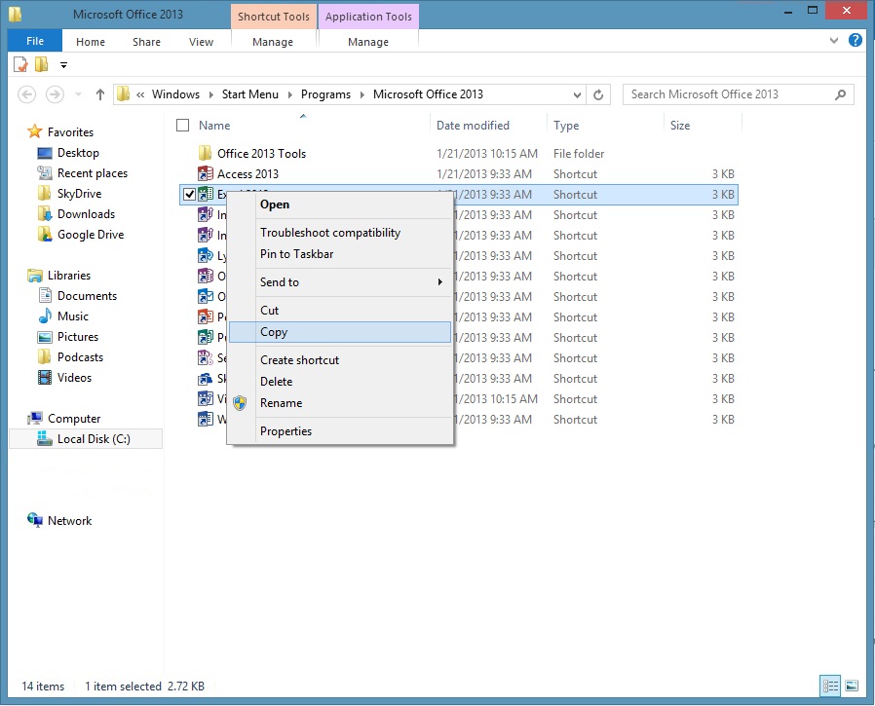The height and width of the screenshot is (706, 875).
Task: Click inside the Search Microsoft Office 2013 box
Action: pyautogui.click(x=726, y=93)
